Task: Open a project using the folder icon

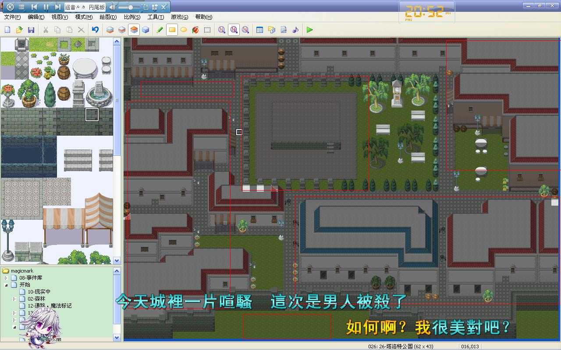Action: [19, 30]
